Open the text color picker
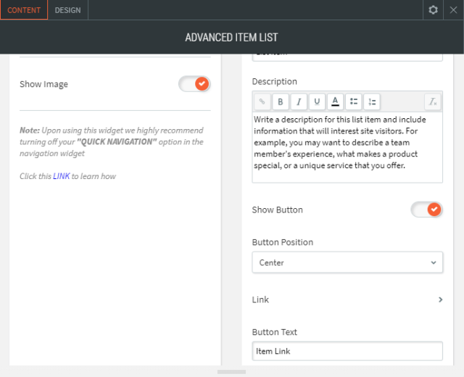464x377 pixels. (x=334, y=102)
